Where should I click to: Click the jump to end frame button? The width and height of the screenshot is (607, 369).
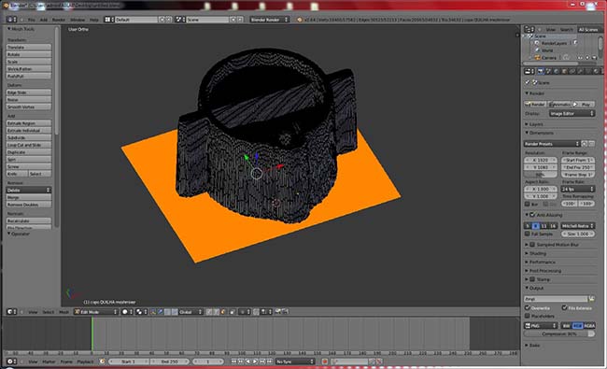pos(270,362)
